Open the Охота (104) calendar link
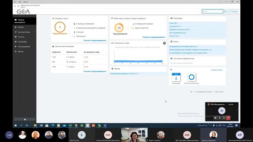253x142 pixels. pos(174,36)
